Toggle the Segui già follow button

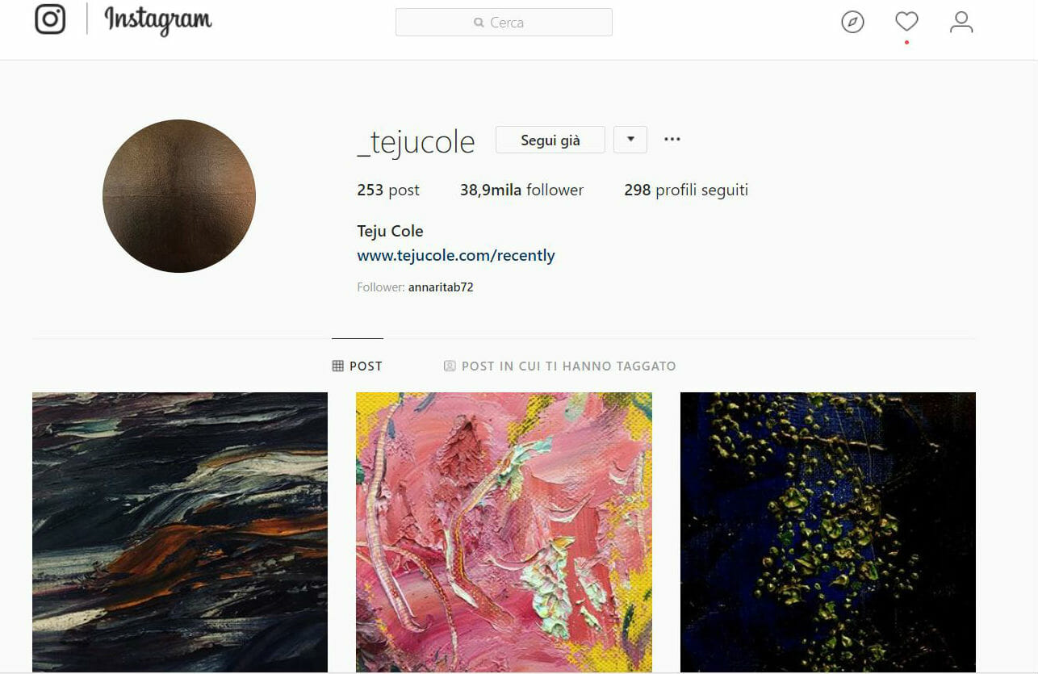550,140
